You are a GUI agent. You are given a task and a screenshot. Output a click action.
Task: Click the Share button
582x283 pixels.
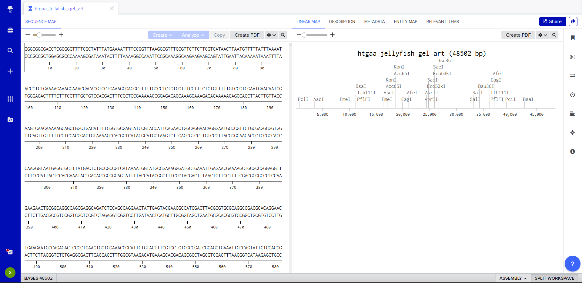pos(552,22)
